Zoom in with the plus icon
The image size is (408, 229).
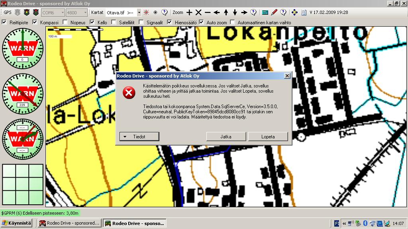click(x=190, y=12)
